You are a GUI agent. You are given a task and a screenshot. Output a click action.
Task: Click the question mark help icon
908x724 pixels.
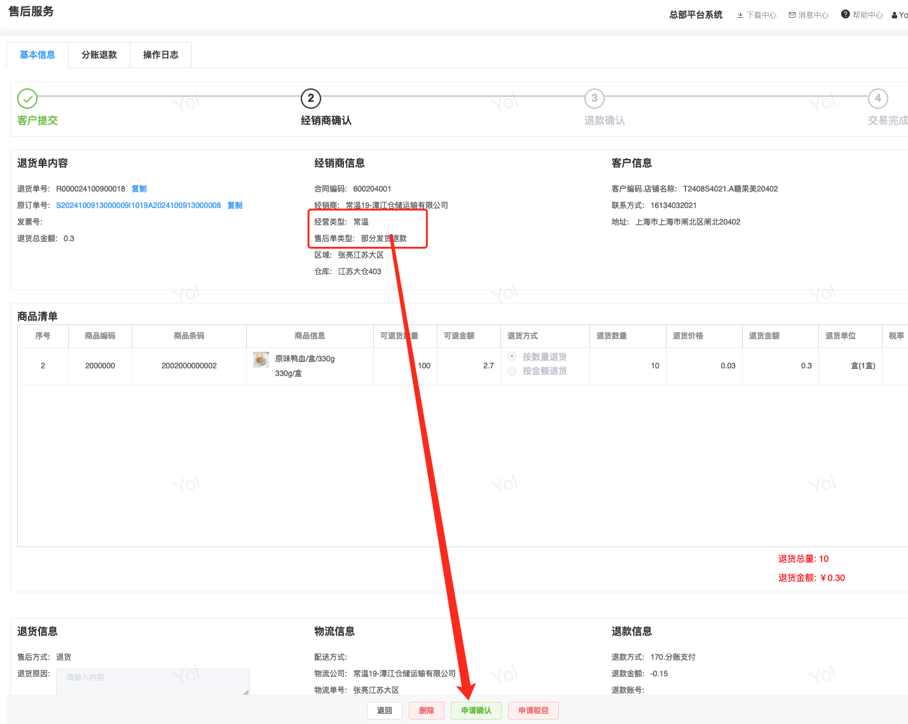pos(846,15)
